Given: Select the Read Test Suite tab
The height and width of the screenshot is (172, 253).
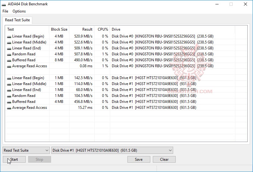Looking at the screenshot, I should [18, 20].
